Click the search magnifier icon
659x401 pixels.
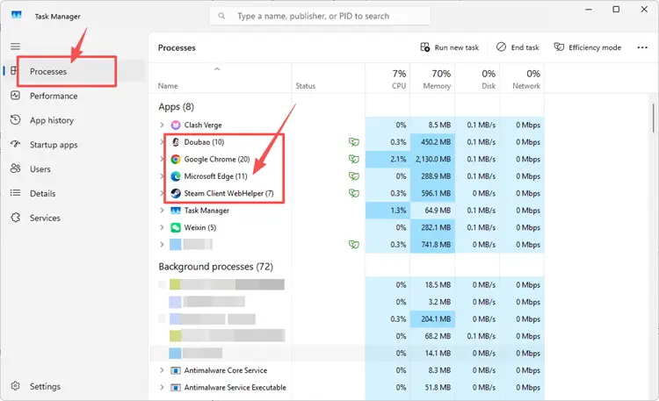tap(221, 16)
